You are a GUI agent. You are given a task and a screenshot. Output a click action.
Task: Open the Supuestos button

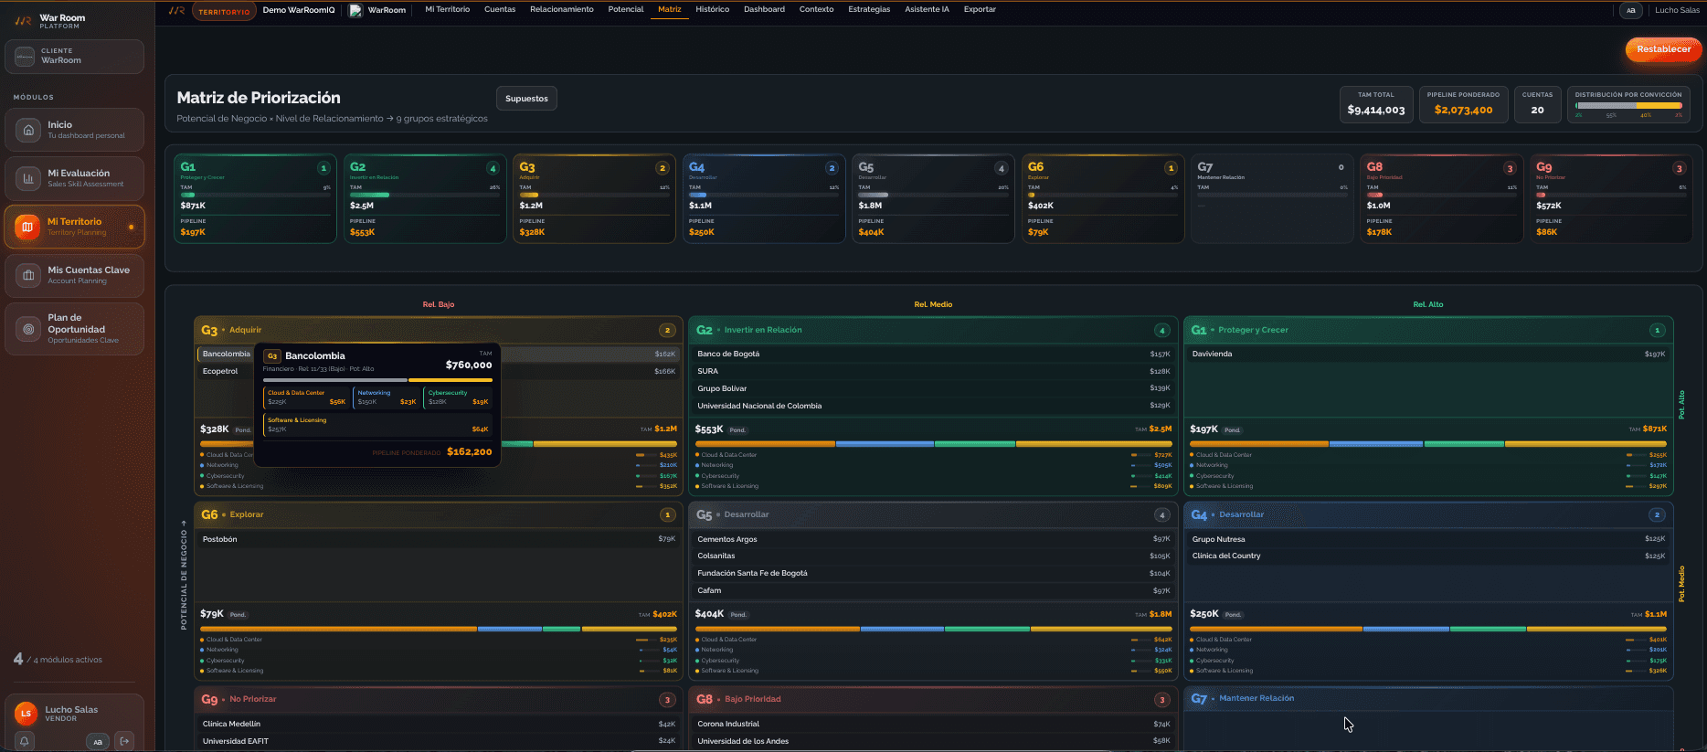[527, 99]
